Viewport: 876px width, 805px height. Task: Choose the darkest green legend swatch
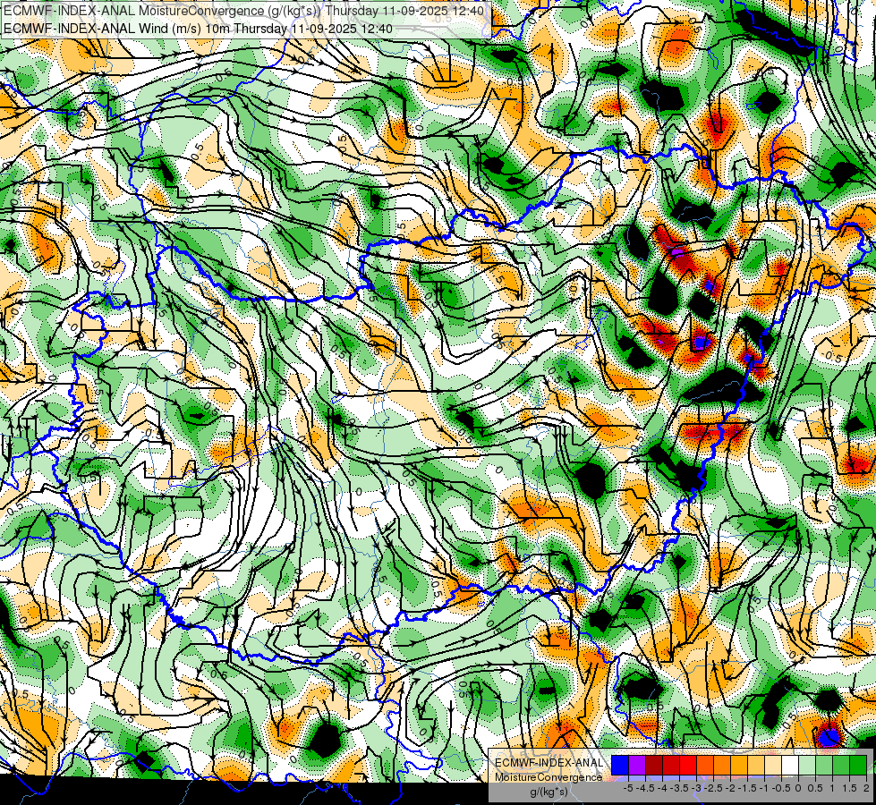point(858,766)
